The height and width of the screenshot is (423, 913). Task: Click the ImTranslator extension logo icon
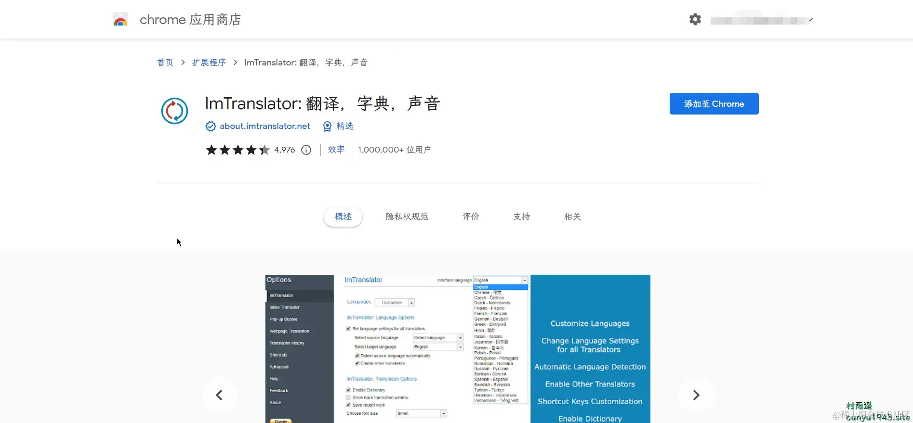click(174, 111)
